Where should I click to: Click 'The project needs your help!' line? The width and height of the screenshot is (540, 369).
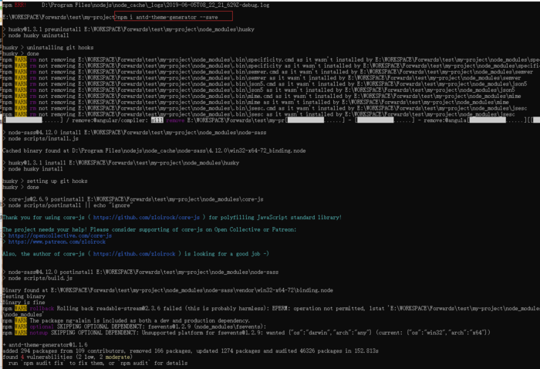[x=150, y=229]
